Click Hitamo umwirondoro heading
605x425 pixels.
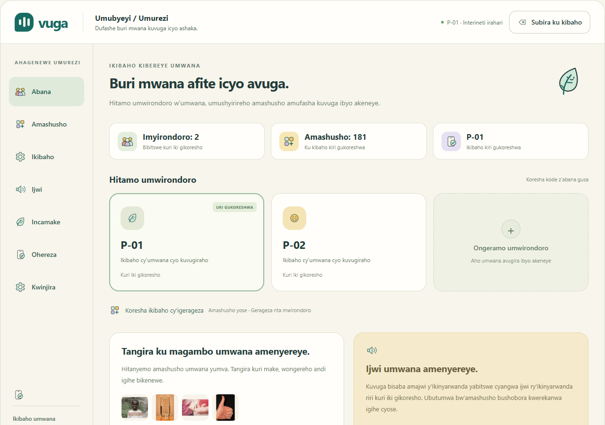click(x=153, y=180)
